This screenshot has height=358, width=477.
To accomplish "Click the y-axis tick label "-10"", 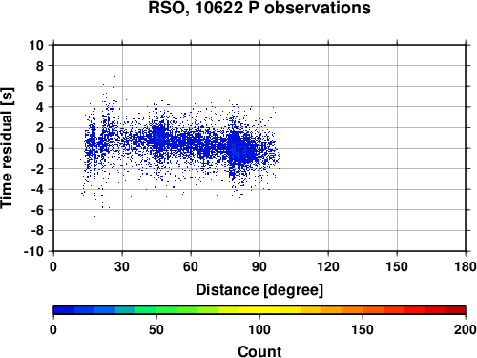I will 34,251.
